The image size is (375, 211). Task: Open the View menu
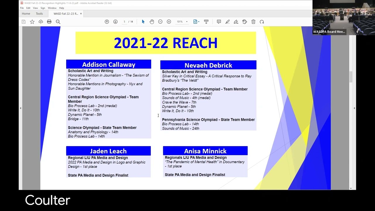pyautogui.click(x=35, y=8)
